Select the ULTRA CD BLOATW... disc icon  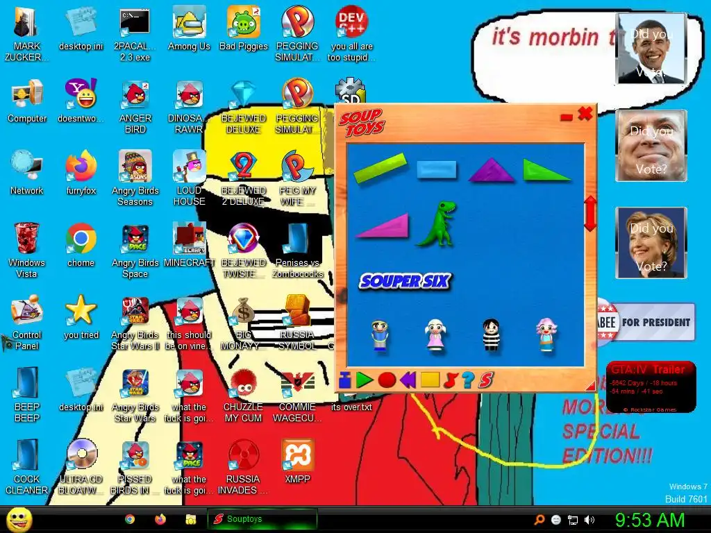[81, 467]
